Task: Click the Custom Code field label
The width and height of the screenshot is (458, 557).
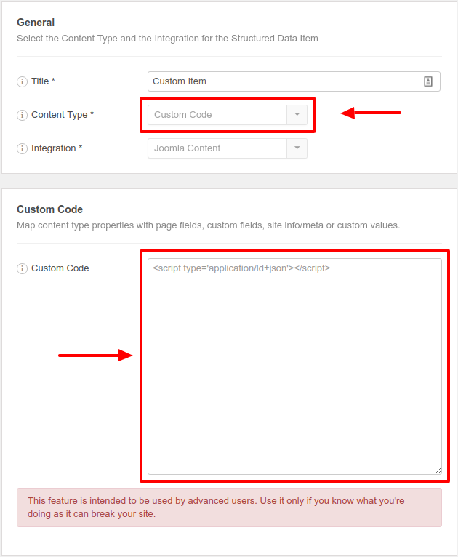Action: point(60,268)
